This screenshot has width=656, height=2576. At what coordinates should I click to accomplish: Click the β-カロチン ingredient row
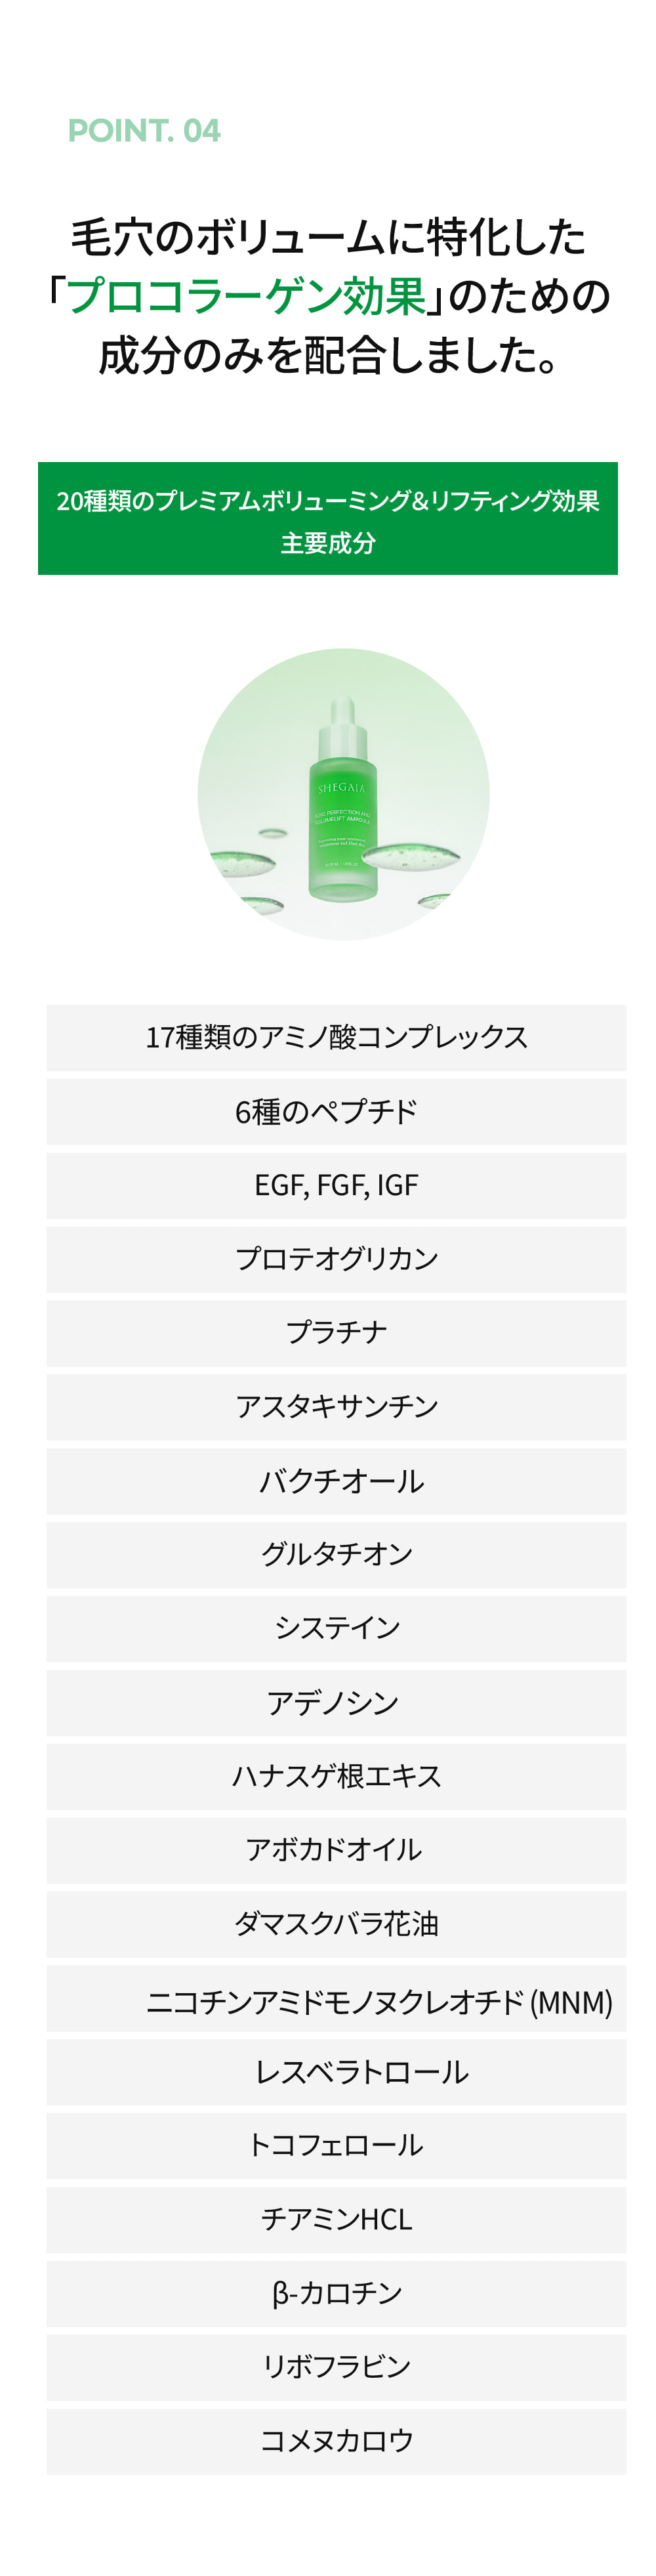click(x=336, y=2294)
